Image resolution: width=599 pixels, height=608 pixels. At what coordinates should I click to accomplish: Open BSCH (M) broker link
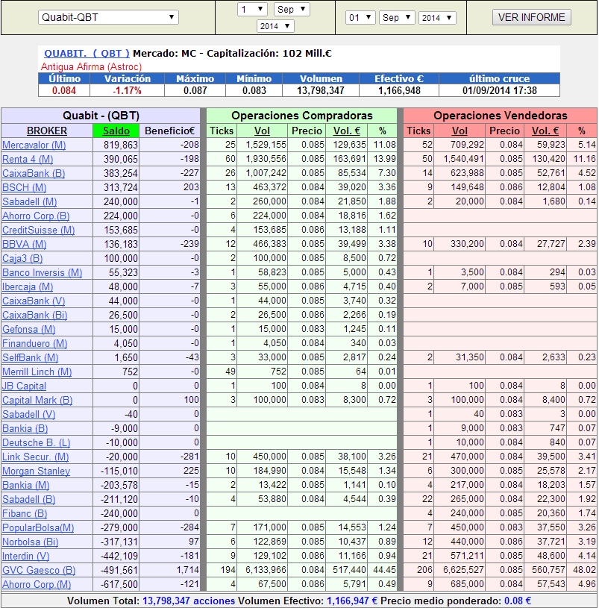pos(25,187)
